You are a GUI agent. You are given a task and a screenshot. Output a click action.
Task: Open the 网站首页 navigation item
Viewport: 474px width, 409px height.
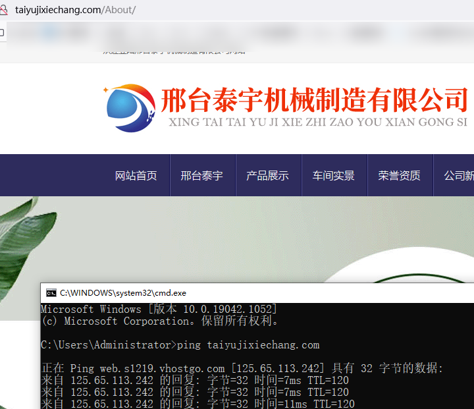coord(136,176)
